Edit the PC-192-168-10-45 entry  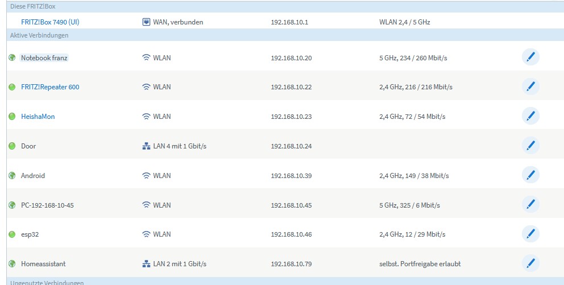(x=530, y=205)
